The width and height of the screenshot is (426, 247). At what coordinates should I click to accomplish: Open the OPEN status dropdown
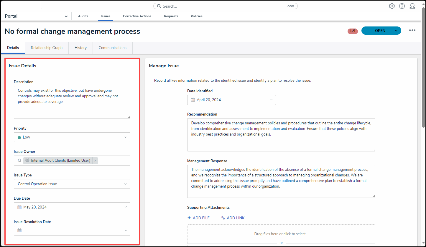tap(396, 31)
